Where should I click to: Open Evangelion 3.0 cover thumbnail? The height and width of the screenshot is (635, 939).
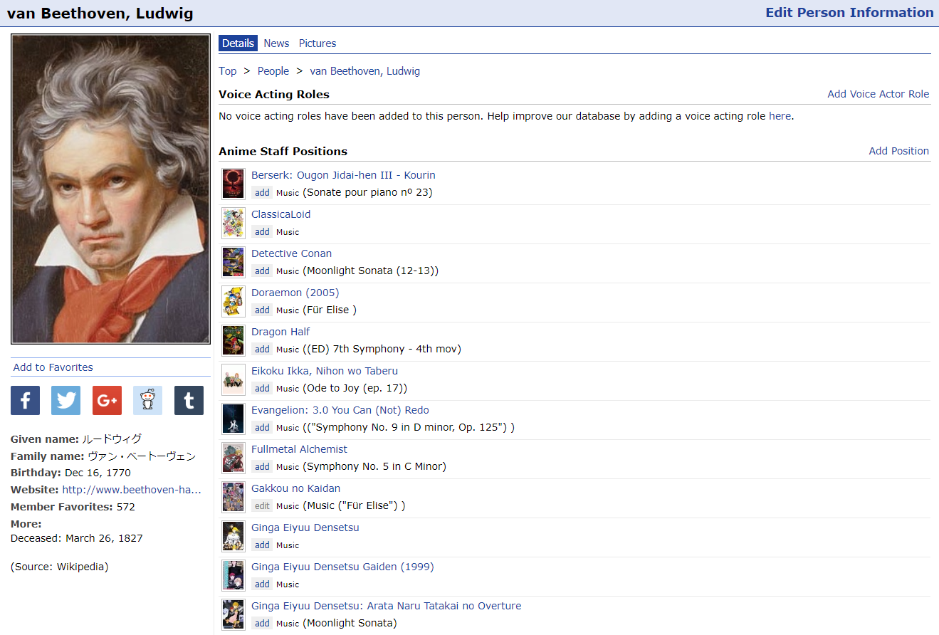tap(233, 419)
